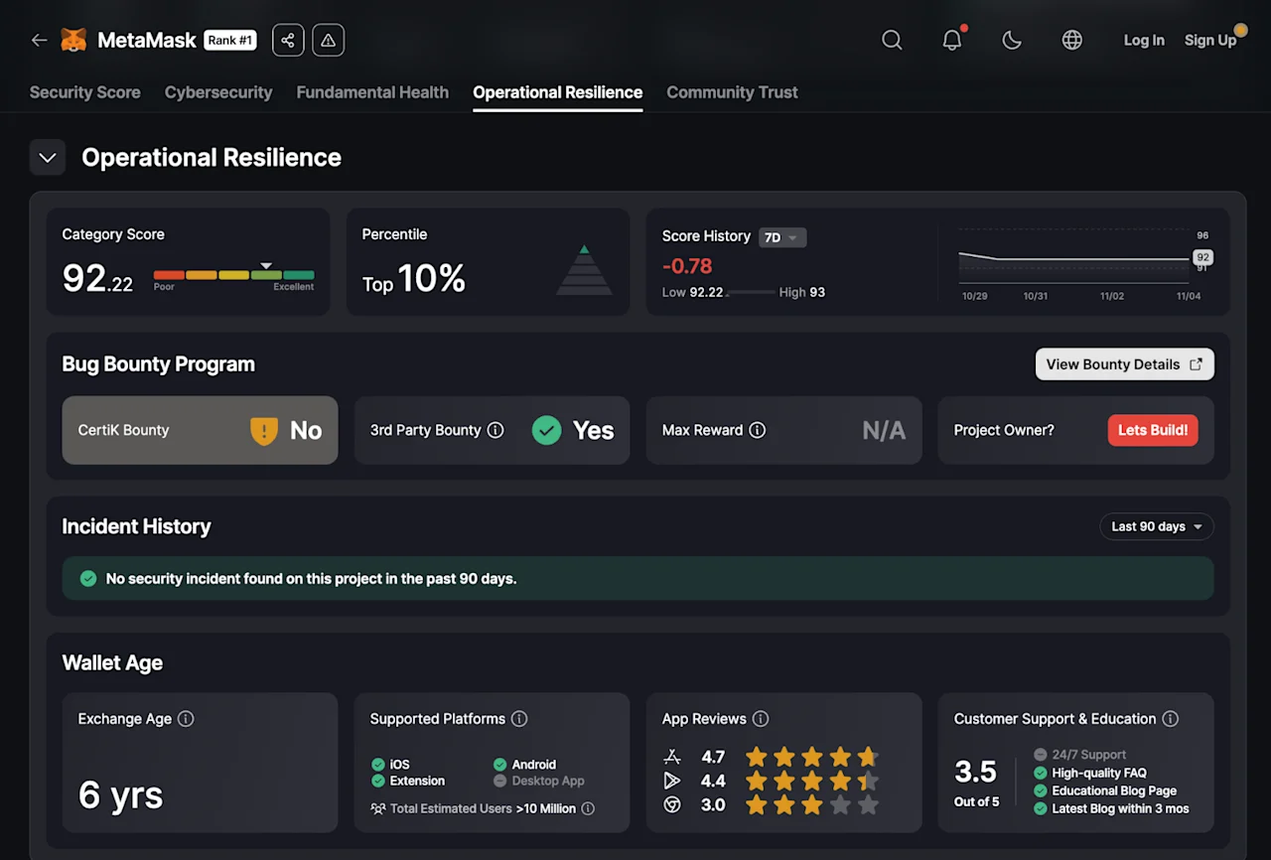Switch to the Security Score tab
The image size is (1271, 860).
[x=85, y=92]
